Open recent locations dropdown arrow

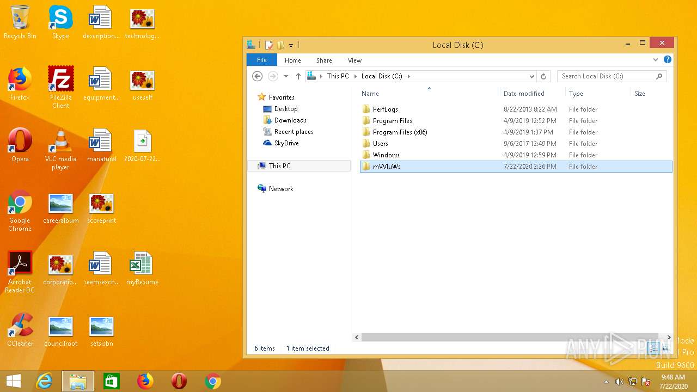[x=286, y=76]
